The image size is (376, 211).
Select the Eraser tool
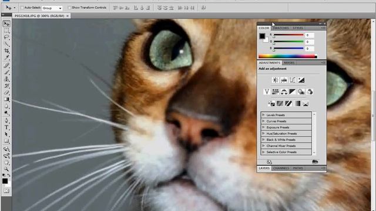pos(6,93)
